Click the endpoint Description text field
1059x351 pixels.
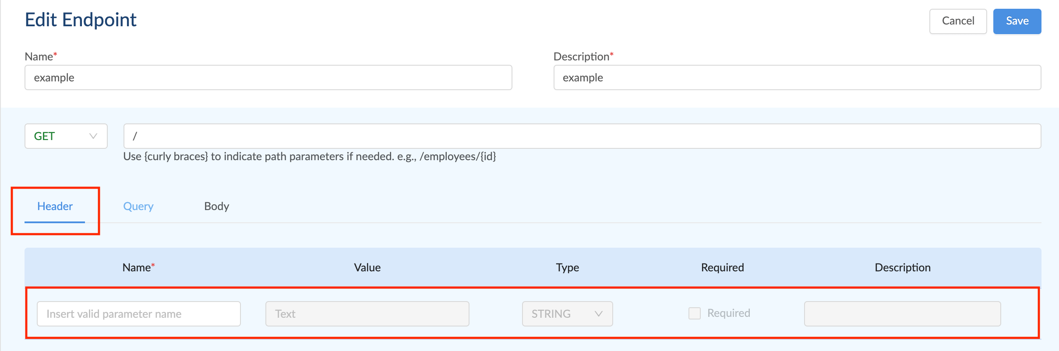797,77
